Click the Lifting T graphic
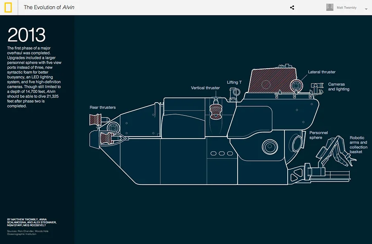Viewport: 372px width, 244px height. click(235, 94)
